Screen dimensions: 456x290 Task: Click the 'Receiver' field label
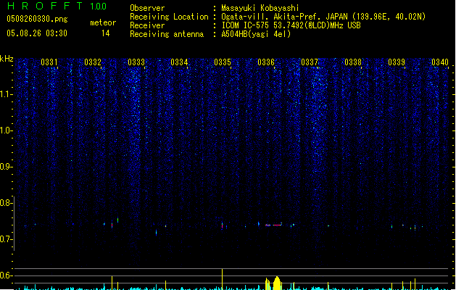tap(147, 25)
